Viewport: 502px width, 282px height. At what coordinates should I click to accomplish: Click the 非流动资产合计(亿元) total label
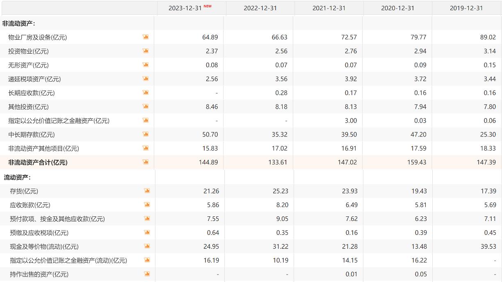click(x=38, y=163)
